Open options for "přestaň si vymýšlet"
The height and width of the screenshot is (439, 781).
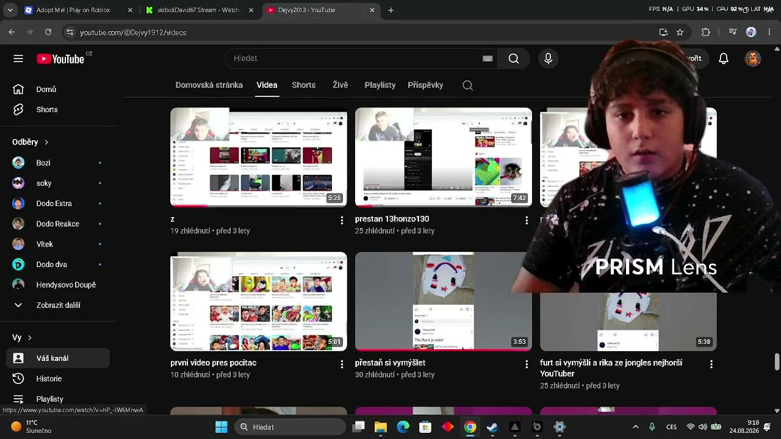527,364
